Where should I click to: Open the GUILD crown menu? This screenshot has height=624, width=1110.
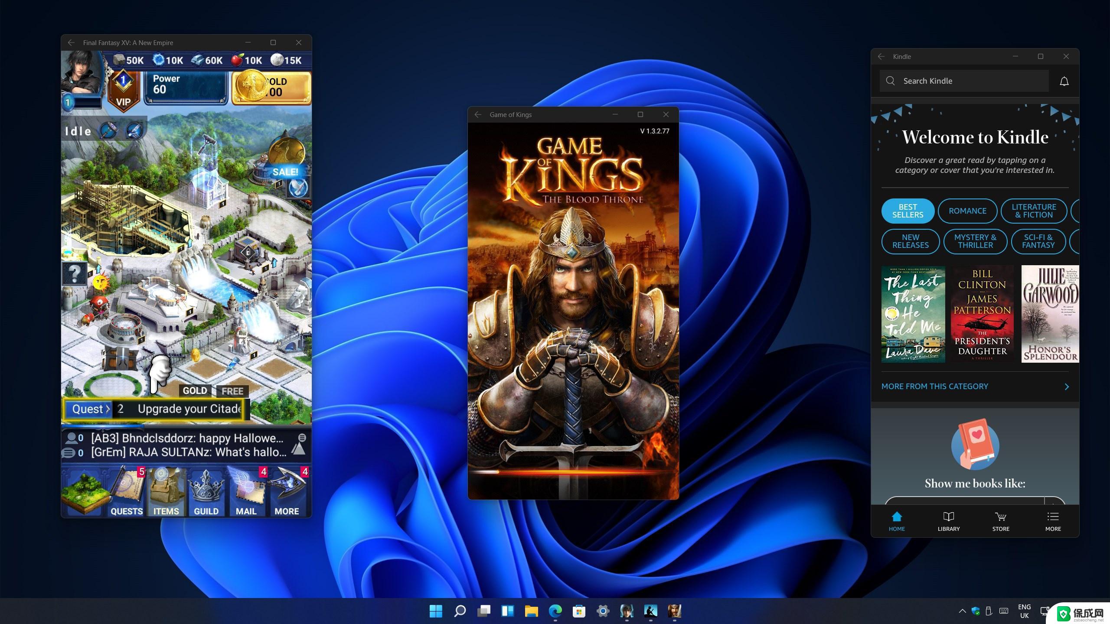tap(206, 492)
